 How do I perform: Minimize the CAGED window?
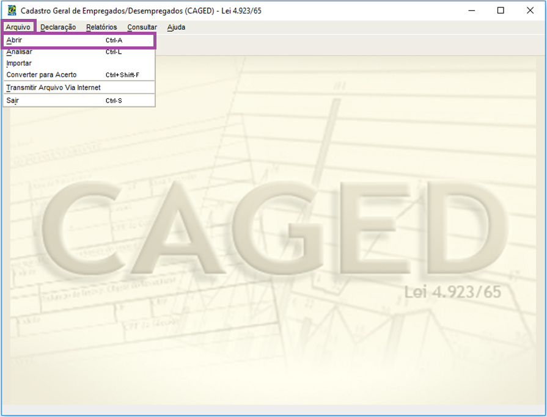[472, 10]
